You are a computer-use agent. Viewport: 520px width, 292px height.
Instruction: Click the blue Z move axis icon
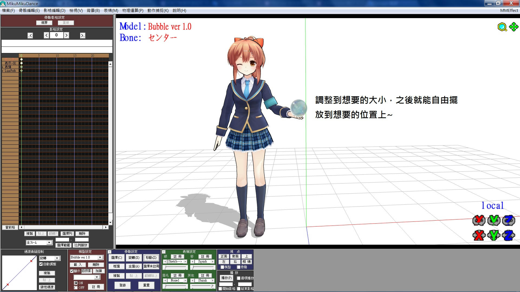coord(508,235)
